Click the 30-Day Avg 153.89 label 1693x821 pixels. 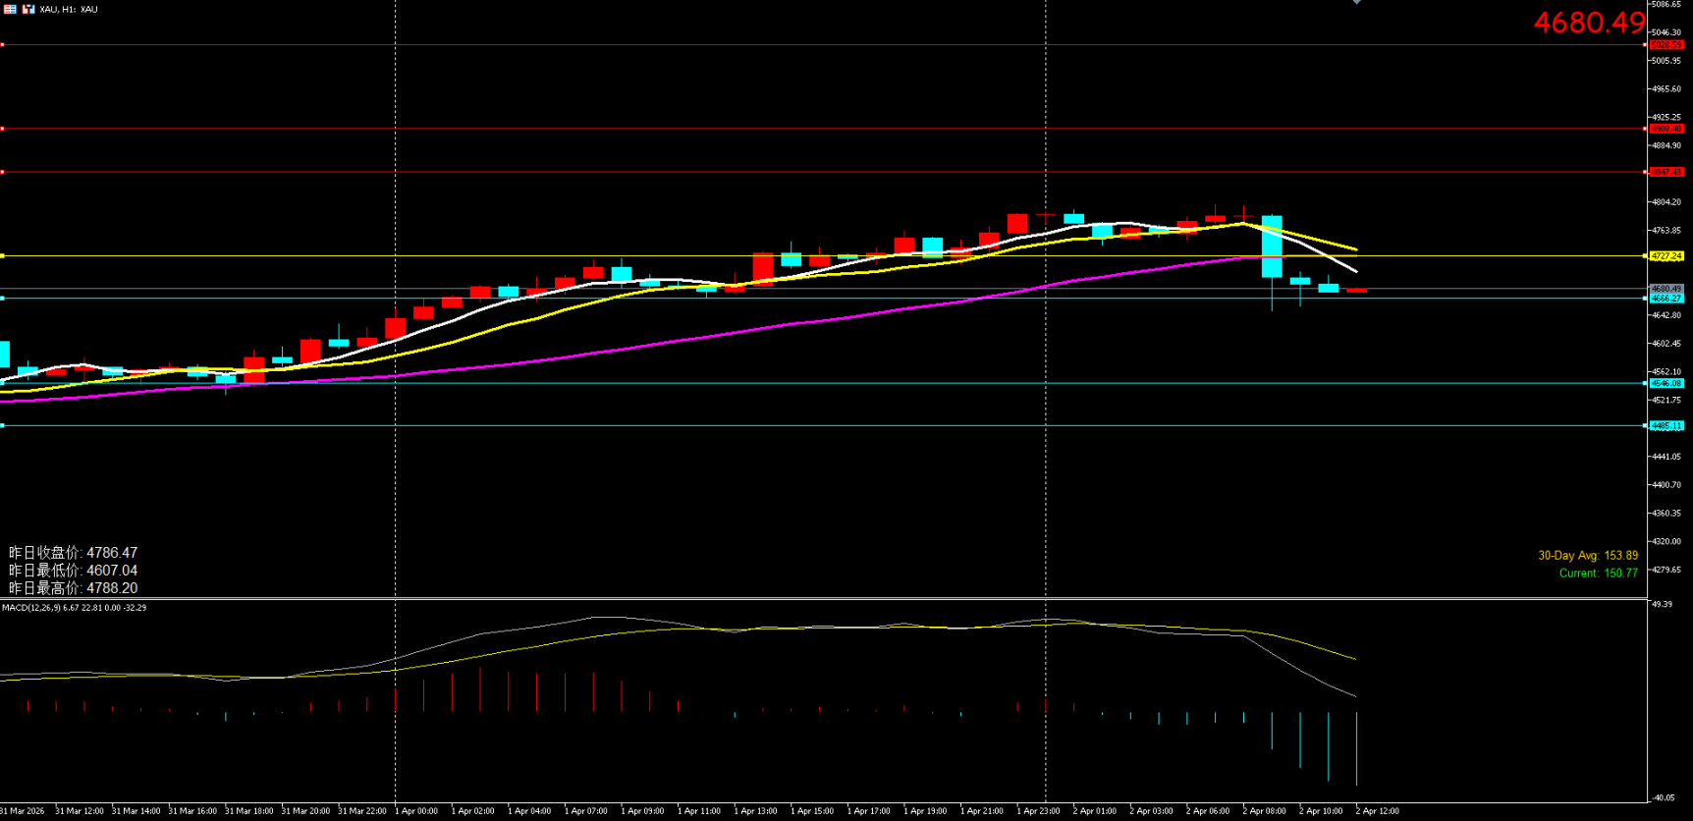1587,556
